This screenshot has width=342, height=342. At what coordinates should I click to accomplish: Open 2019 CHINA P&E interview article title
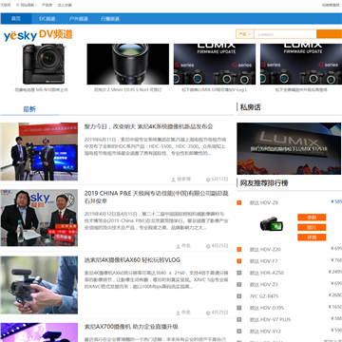(157, 197)
